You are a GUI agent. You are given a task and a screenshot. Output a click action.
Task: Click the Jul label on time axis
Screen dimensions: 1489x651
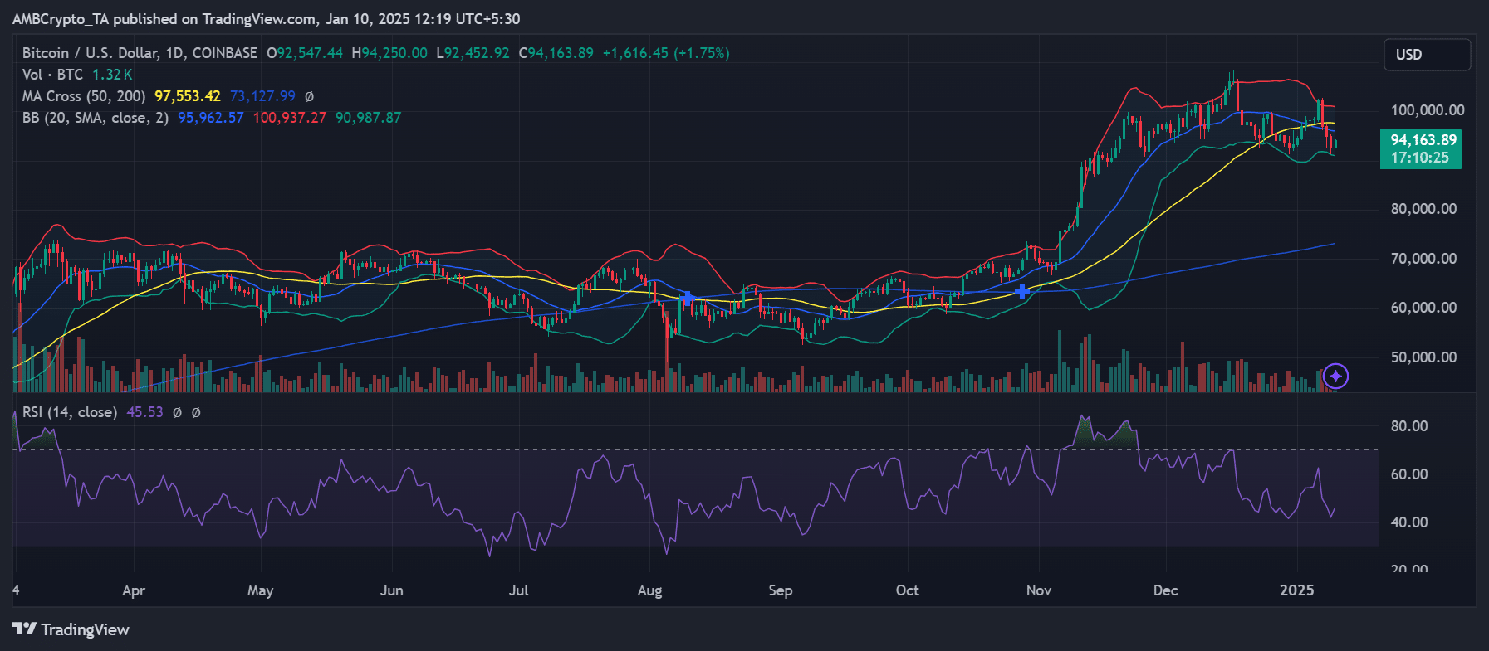tap(518, 590)
